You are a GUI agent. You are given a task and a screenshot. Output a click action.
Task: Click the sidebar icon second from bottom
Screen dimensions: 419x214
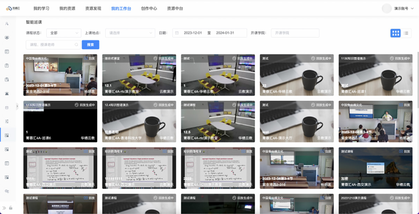tap(7, 177)
